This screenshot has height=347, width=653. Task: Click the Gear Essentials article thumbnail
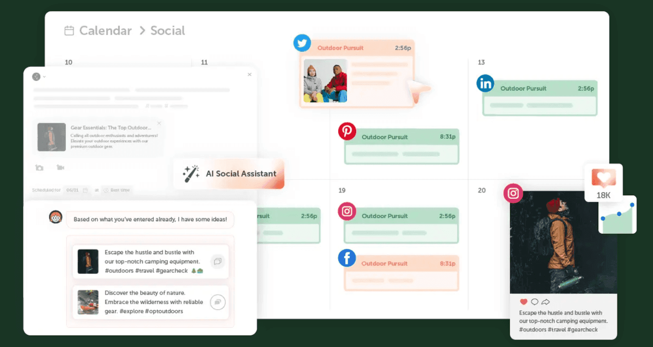click(x=51, y=137)
